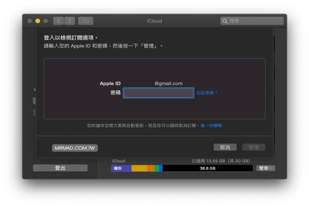
Task: Click the yellow segment of storage bar
Action: pos(140,168)
